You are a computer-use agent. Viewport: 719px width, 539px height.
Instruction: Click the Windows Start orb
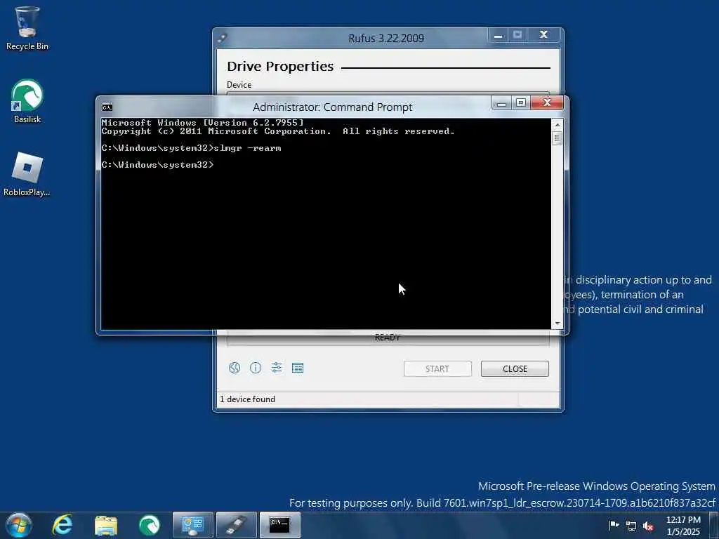(19, 525)
